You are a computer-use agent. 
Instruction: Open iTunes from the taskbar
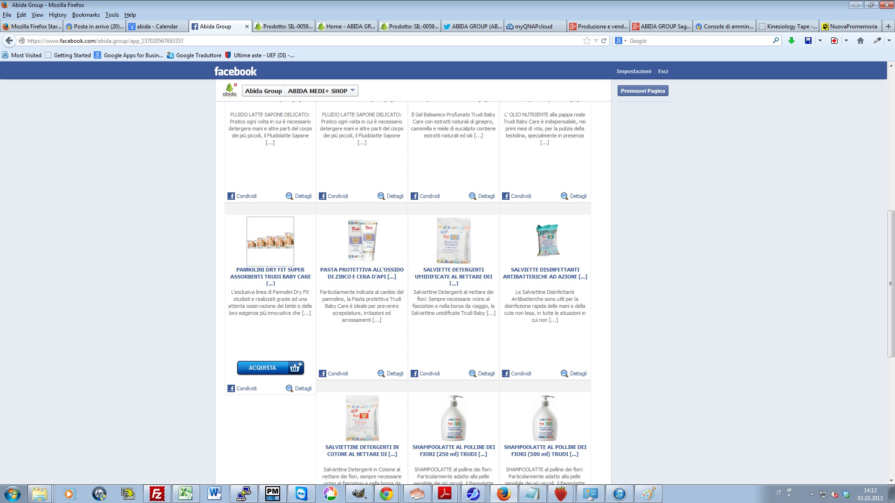(x=619, y=494)
